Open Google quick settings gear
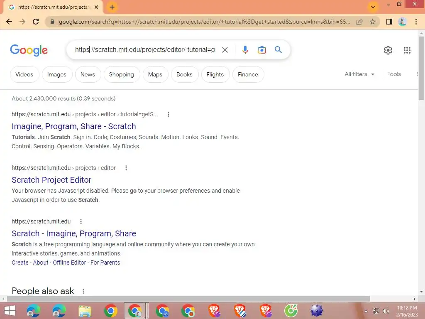Screen dimensions: 425x319 click(x=388, y=50)
